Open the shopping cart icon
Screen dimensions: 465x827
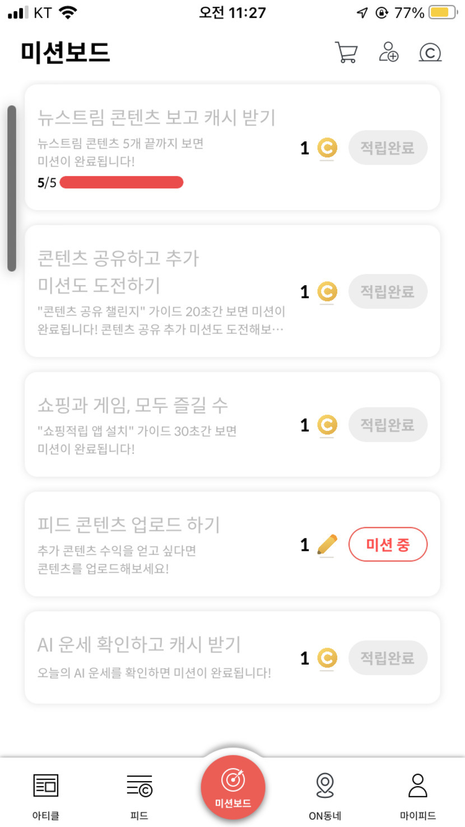click(346, 52)
